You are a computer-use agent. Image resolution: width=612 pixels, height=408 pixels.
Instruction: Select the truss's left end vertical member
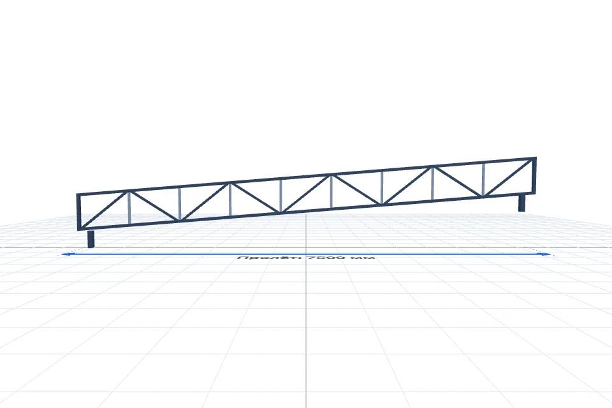click(78, 212)
